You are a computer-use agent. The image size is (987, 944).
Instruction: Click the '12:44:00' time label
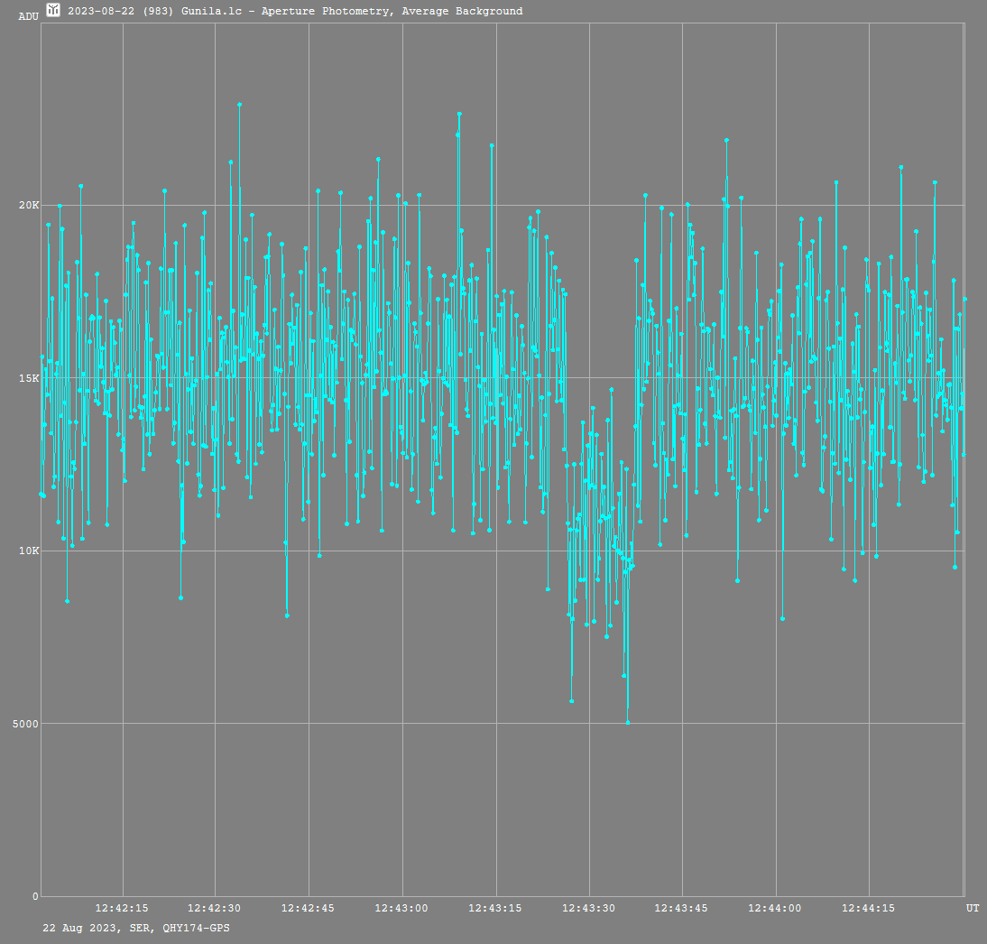[775, 908]
